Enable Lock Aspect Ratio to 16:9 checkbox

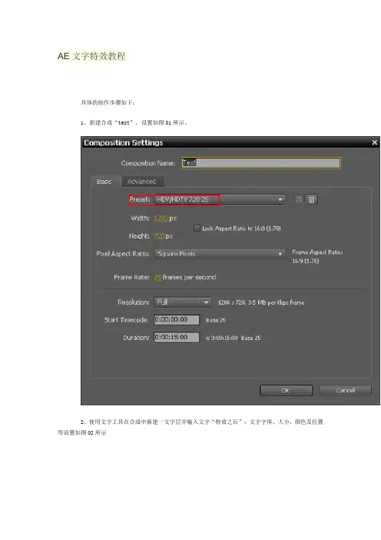[197, 228]
